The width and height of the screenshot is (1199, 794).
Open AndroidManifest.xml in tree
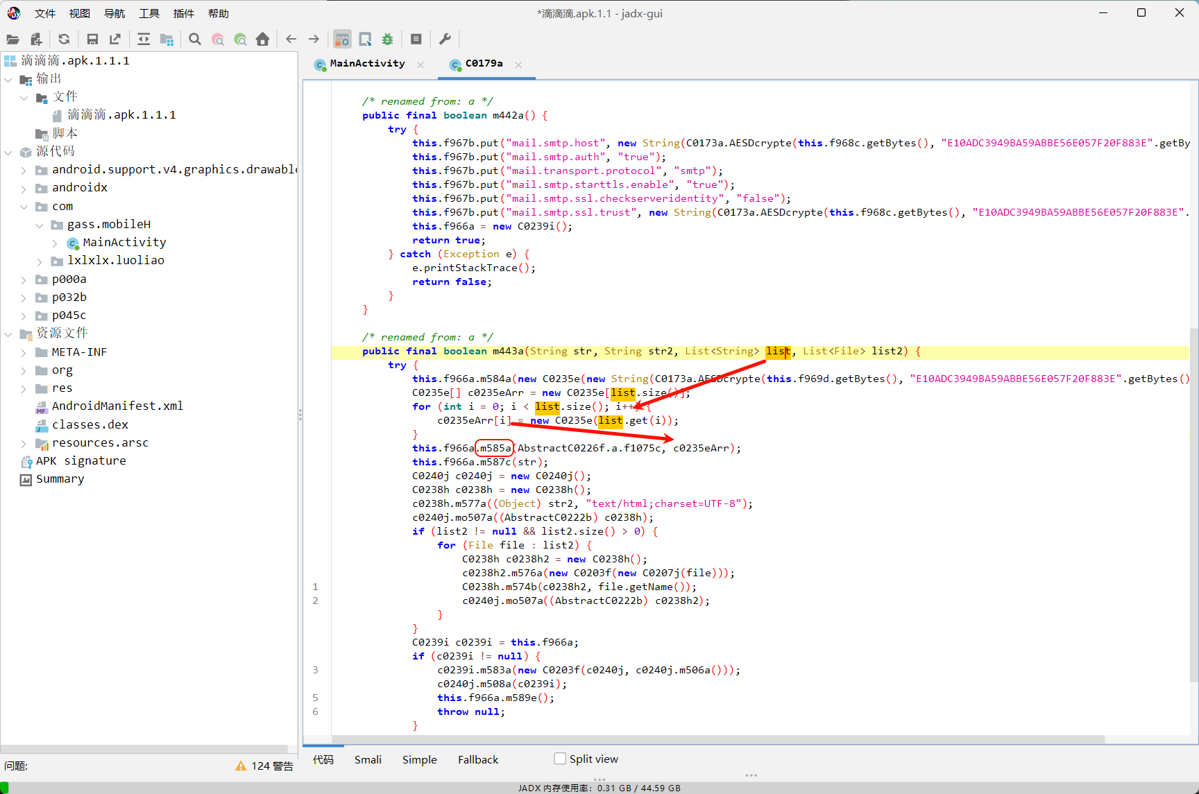(x=117, y=406)
